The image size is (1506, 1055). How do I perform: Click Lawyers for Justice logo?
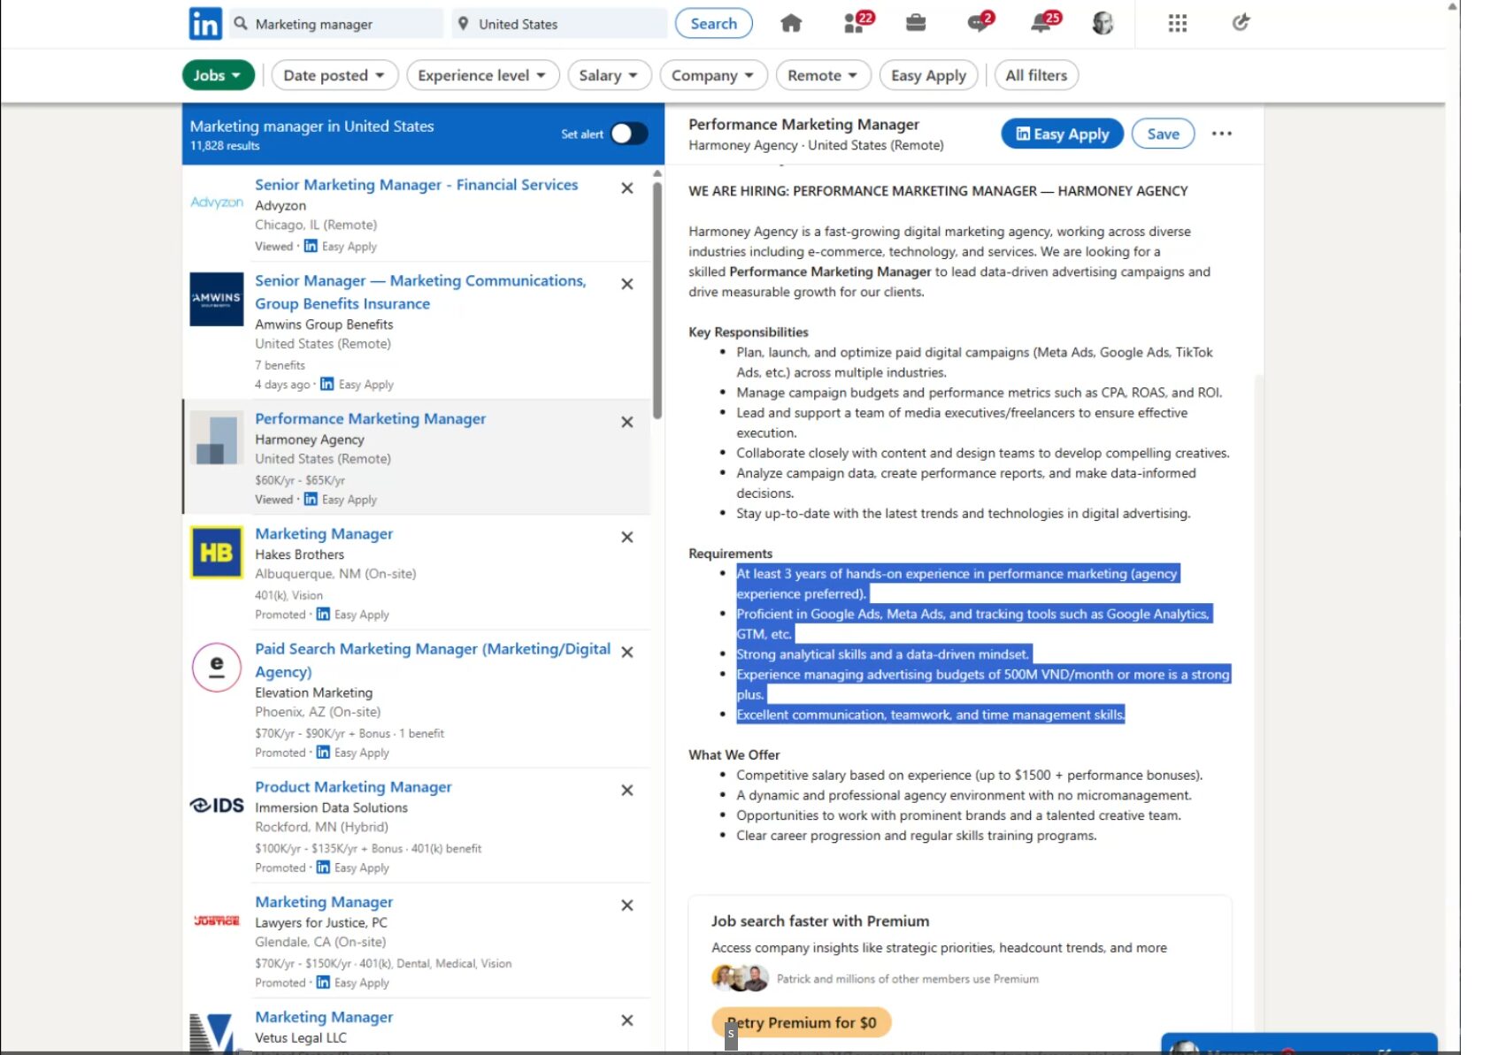(x=217, y=921)
